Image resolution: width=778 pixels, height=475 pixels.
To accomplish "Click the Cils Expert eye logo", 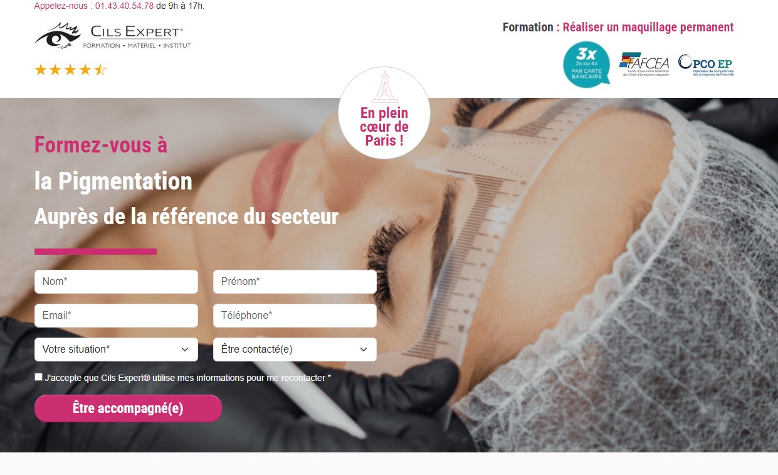I will tap(58, 35).
